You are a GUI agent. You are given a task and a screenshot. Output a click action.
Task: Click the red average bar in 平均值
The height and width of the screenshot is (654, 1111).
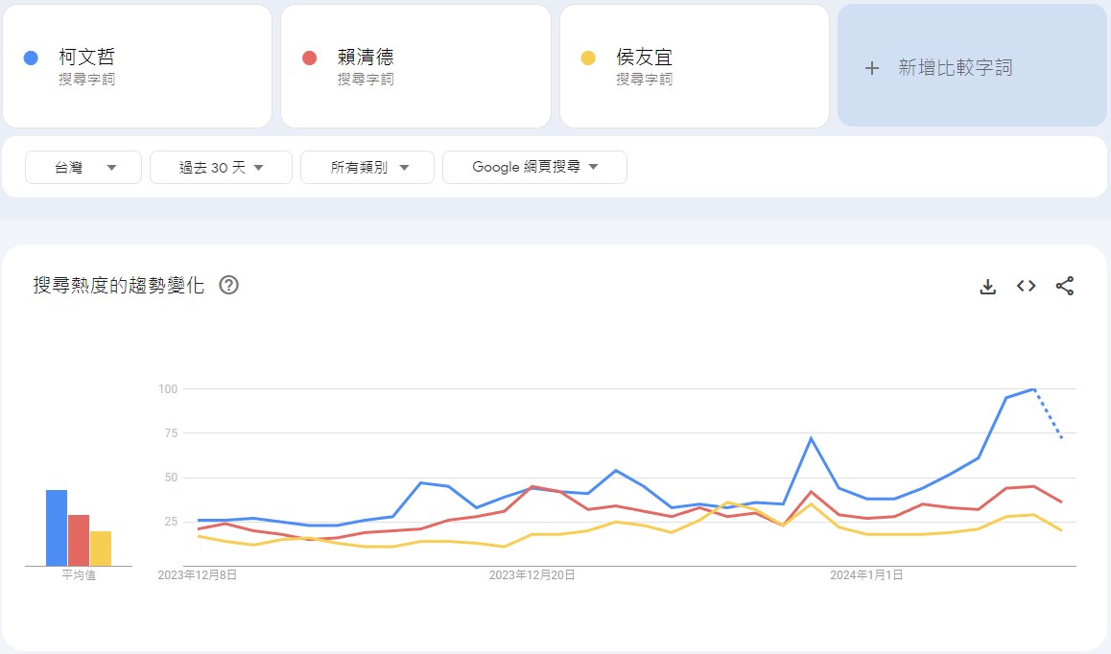(79, 540)
